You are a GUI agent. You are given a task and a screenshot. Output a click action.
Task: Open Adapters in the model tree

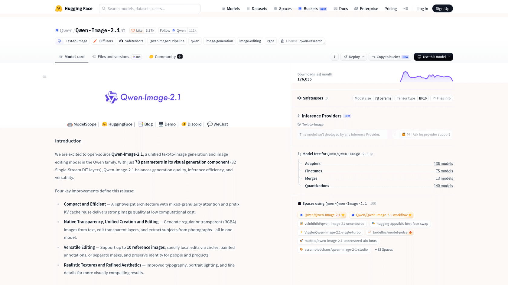(x=313, y=163)
